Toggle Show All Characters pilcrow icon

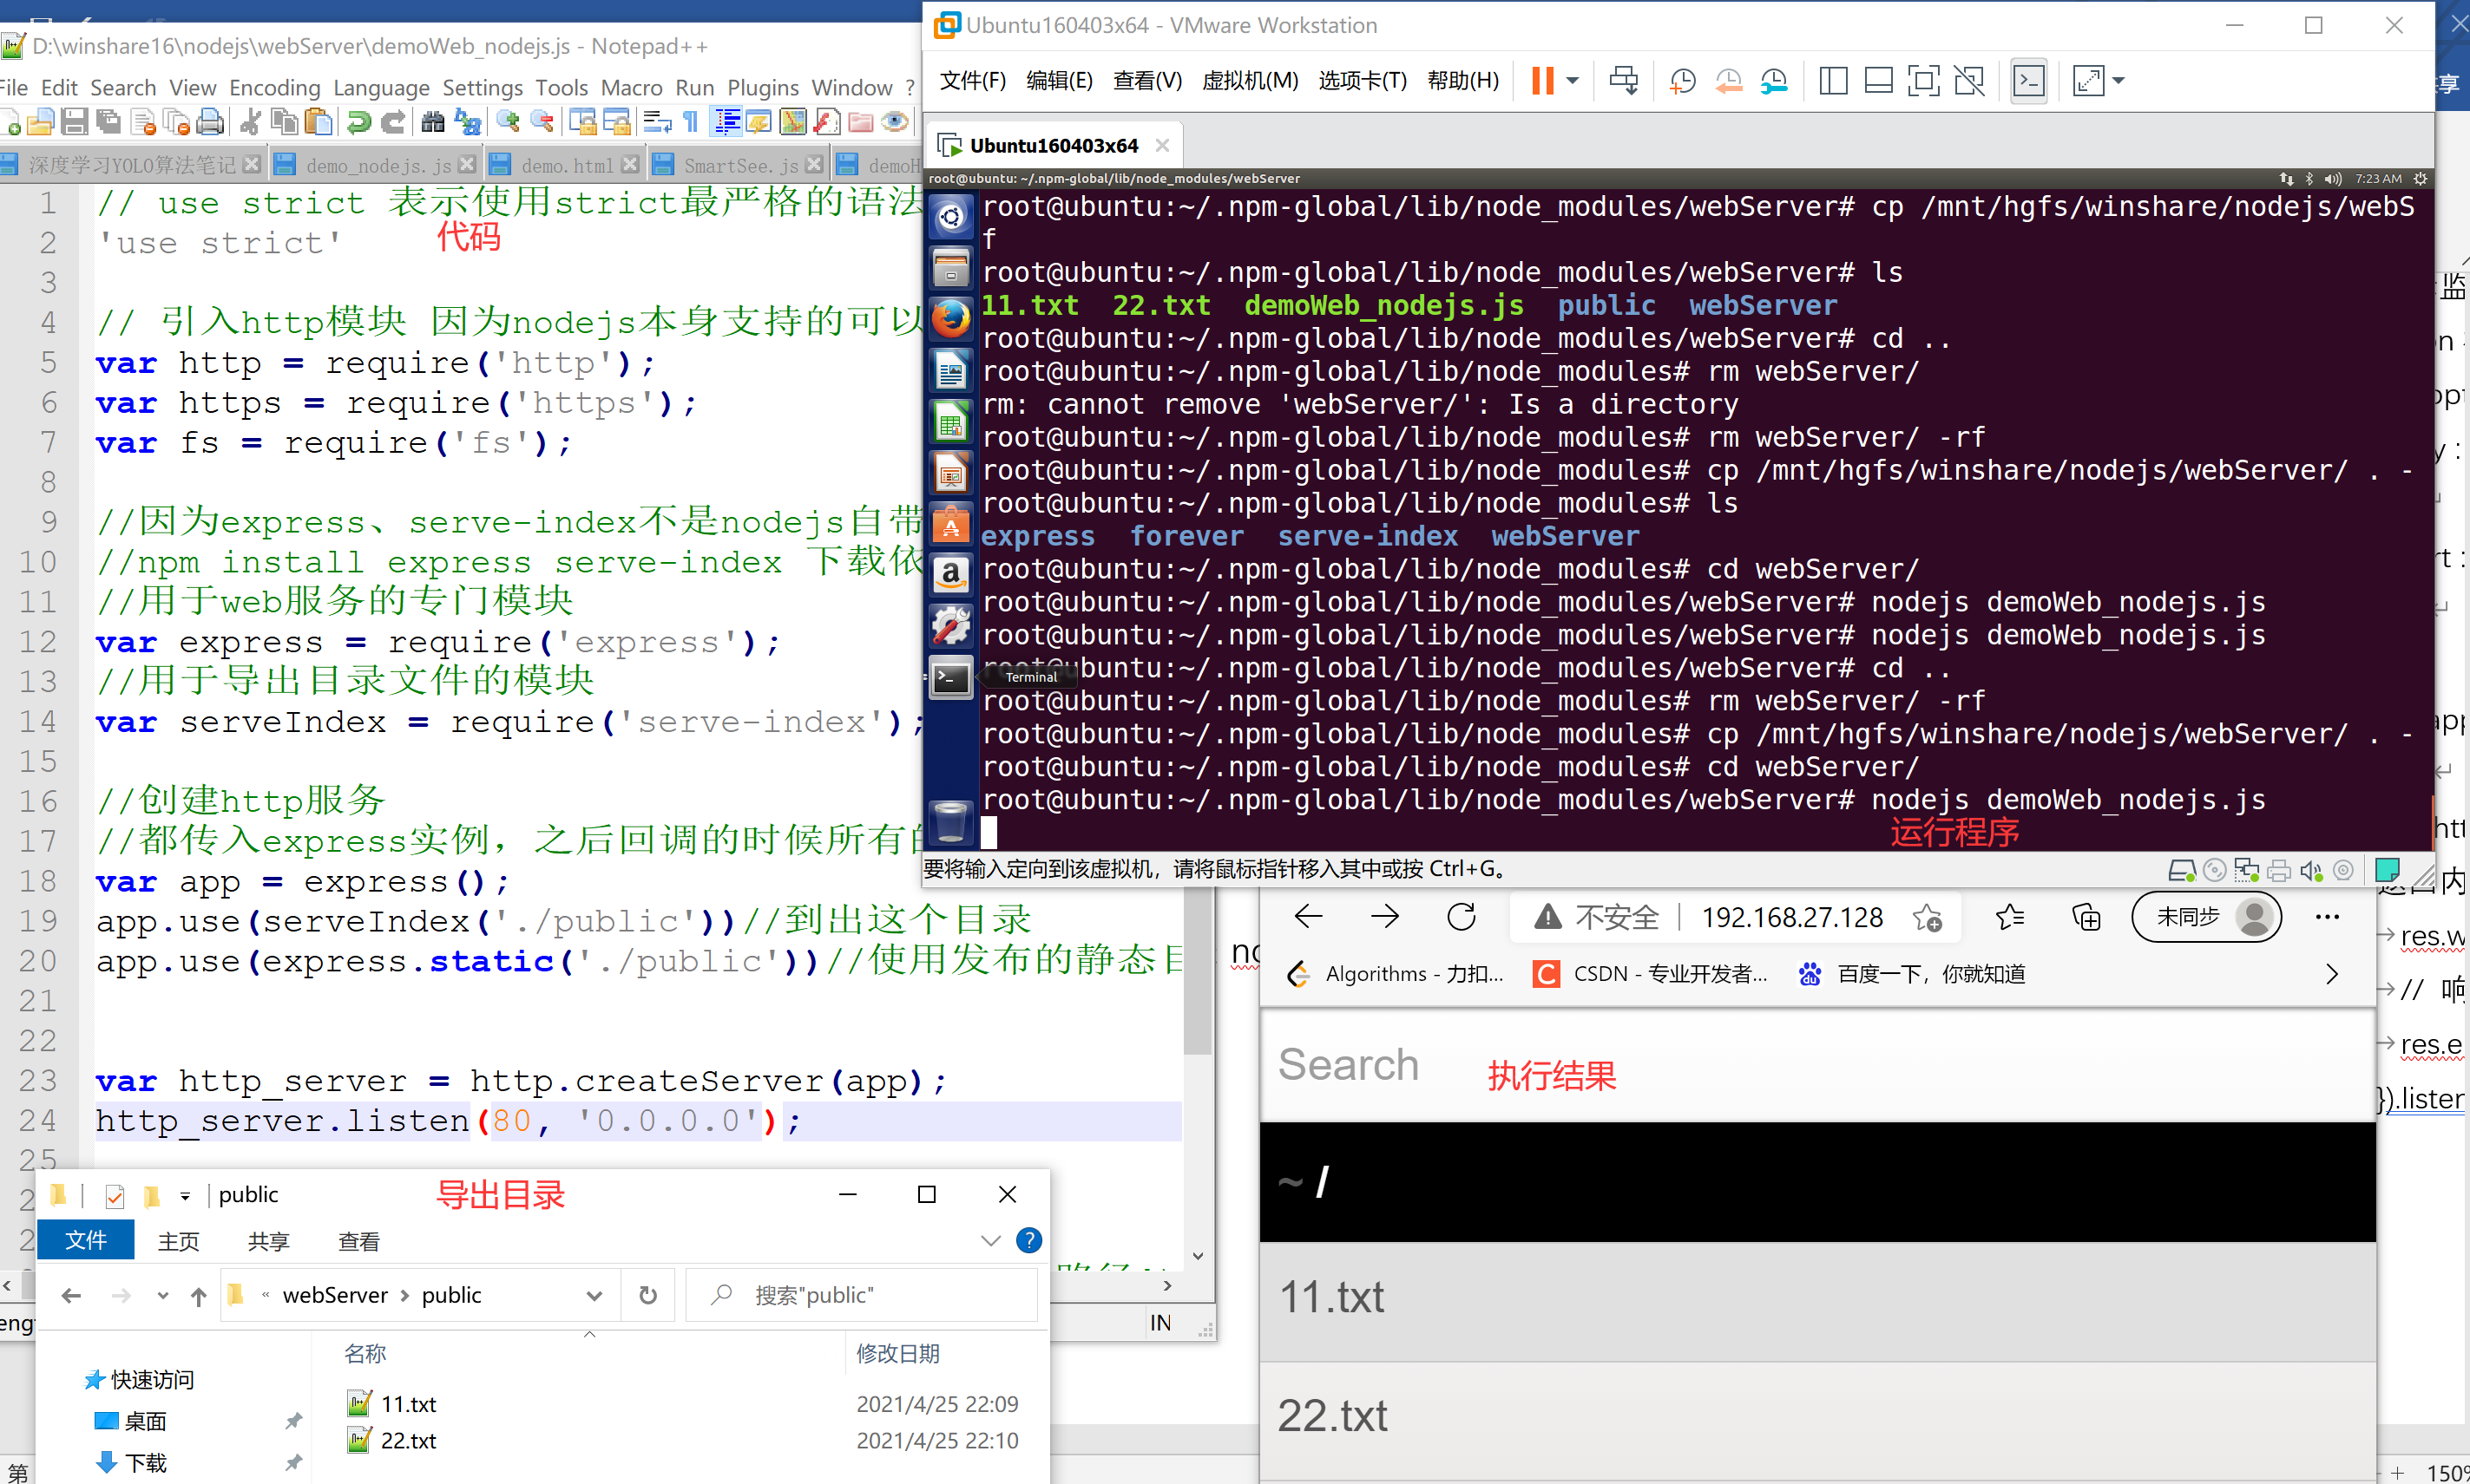(690, 123)
